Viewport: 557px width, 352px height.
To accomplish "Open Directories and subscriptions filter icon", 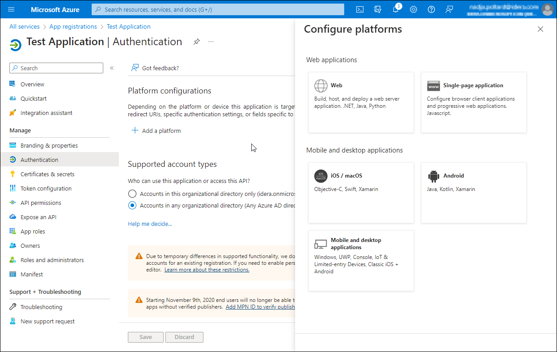I will (378, 9).
